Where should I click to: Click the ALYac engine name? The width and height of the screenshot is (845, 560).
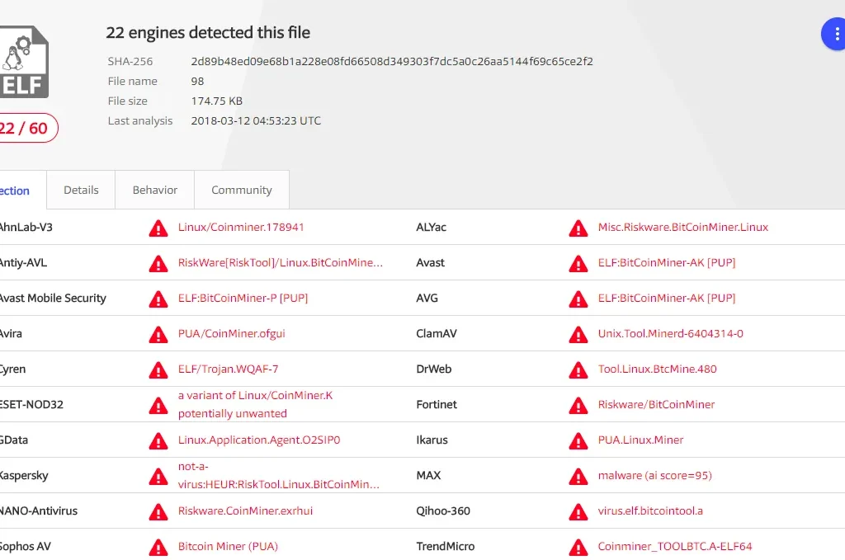431,228
